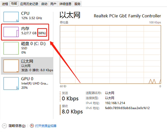The height and width of the screenshot is (132, 167).
Task: Select the 以太网 sidebar graph thumbnail
Action: (11, 66)
